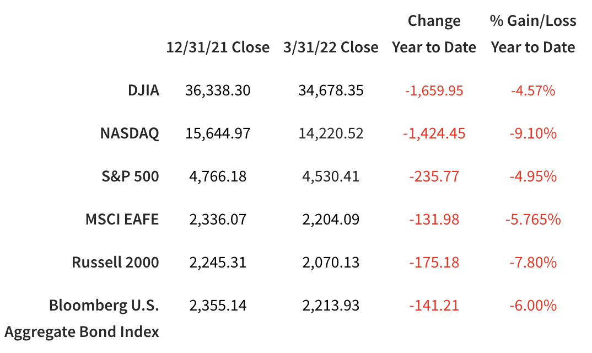Click the 12/31/21 Close column header
592x353 pixels.
tap(218, 47)
